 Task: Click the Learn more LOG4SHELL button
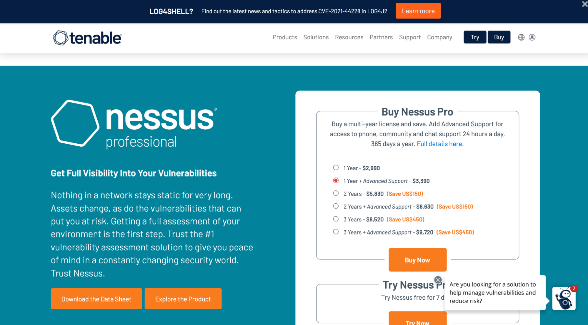(418, 11)
